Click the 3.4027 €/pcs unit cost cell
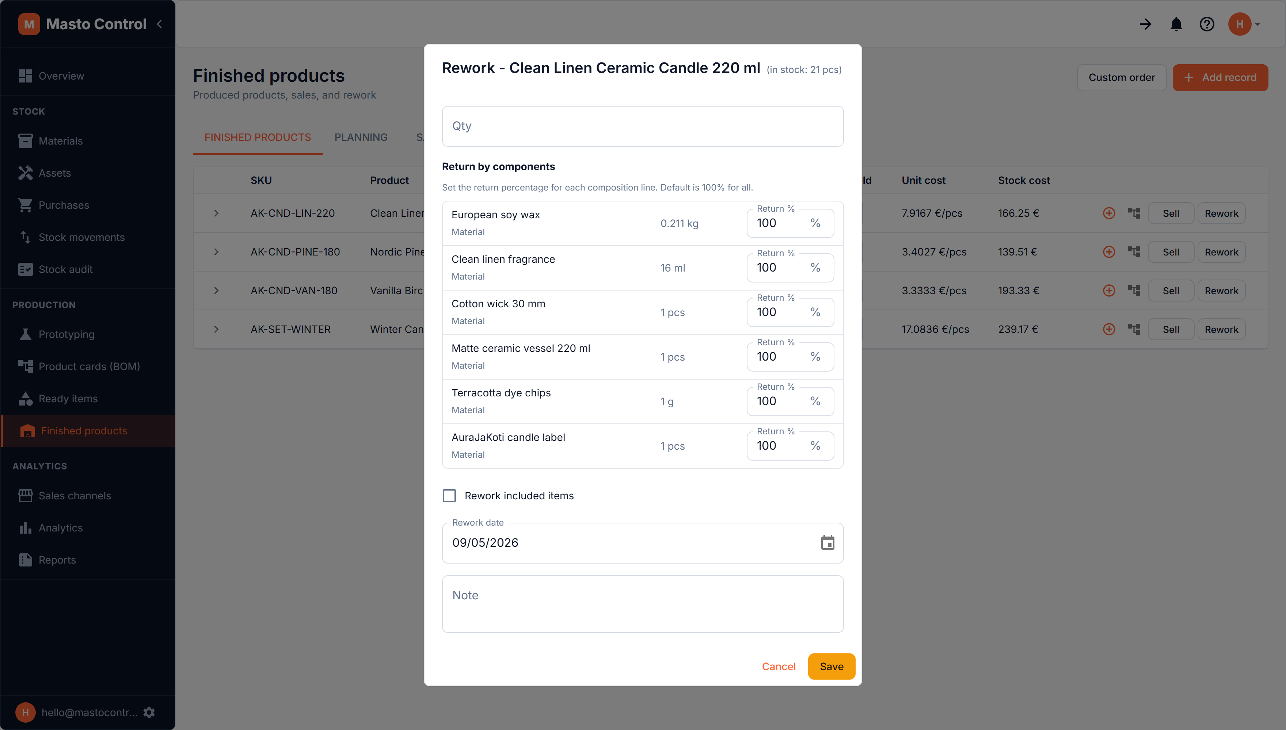The height and width of the screenshot is (730, 1286). coord(934,252)
